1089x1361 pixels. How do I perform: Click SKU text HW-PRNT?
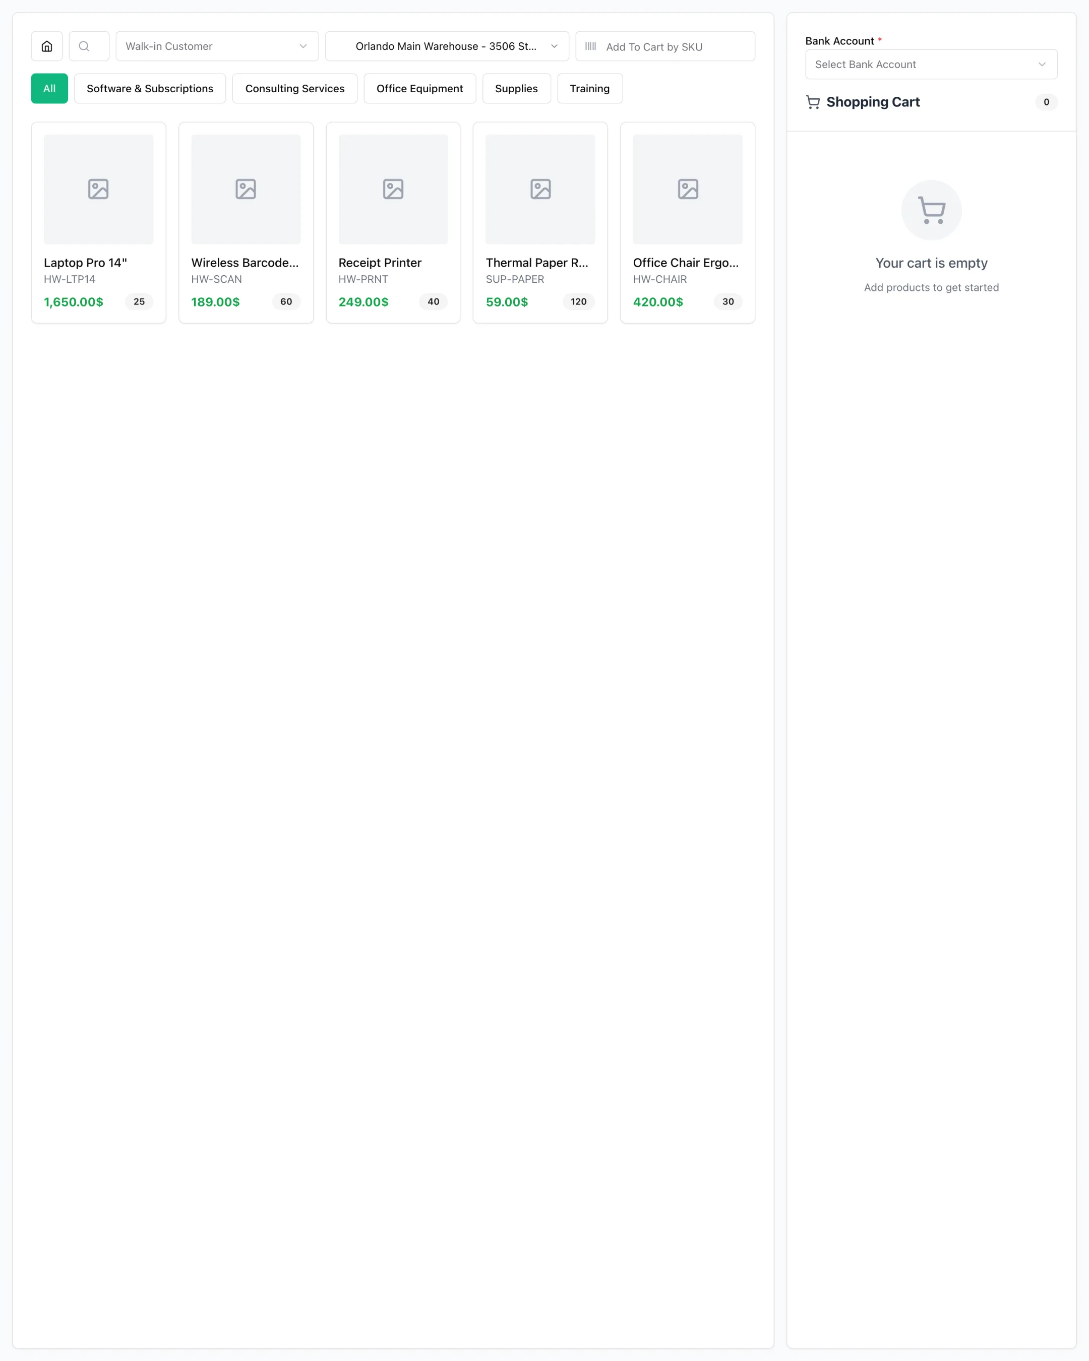coord(364,279)
